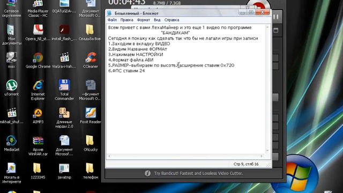Click the line '2.Видим Название ФОРМАт'
Viewport: 343px width, 193px height.
tap(138, 49)
